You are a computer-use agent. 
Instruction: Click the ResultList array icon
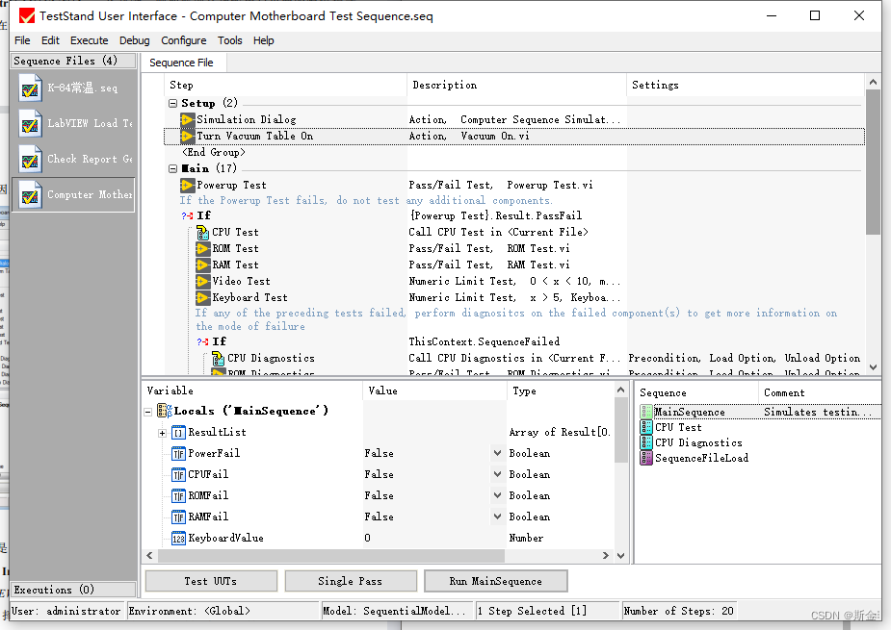click(178, 433)
